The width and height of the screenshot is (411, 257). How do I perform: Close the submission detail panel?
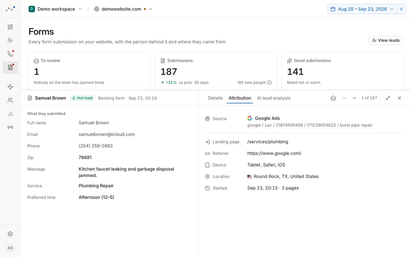point(399,98)
